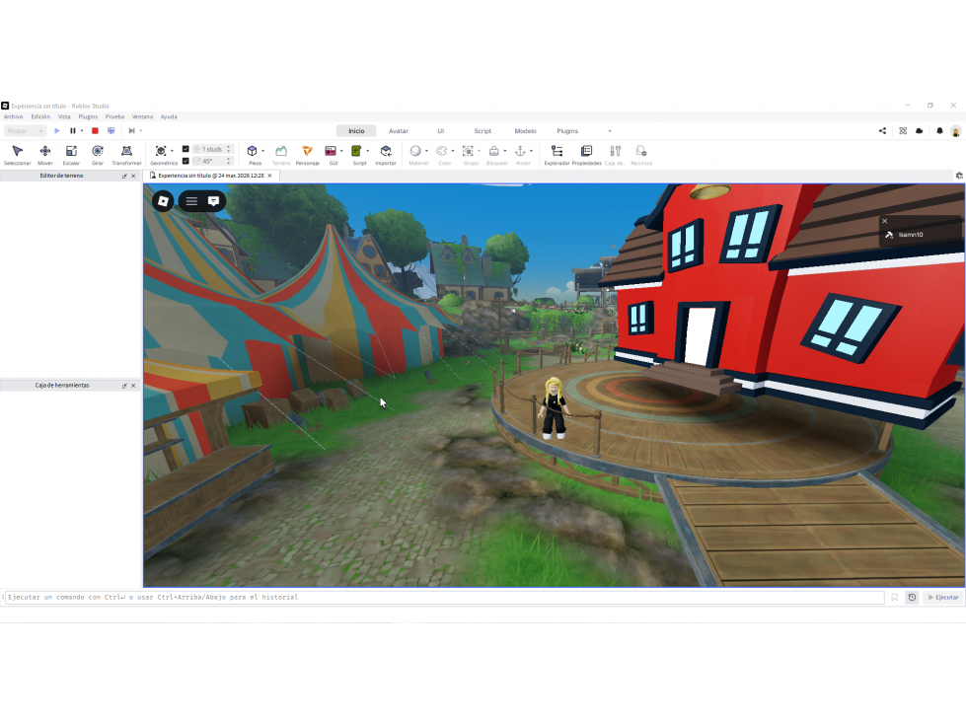
Task: Select the Mover tool
Action: [45, 155]
